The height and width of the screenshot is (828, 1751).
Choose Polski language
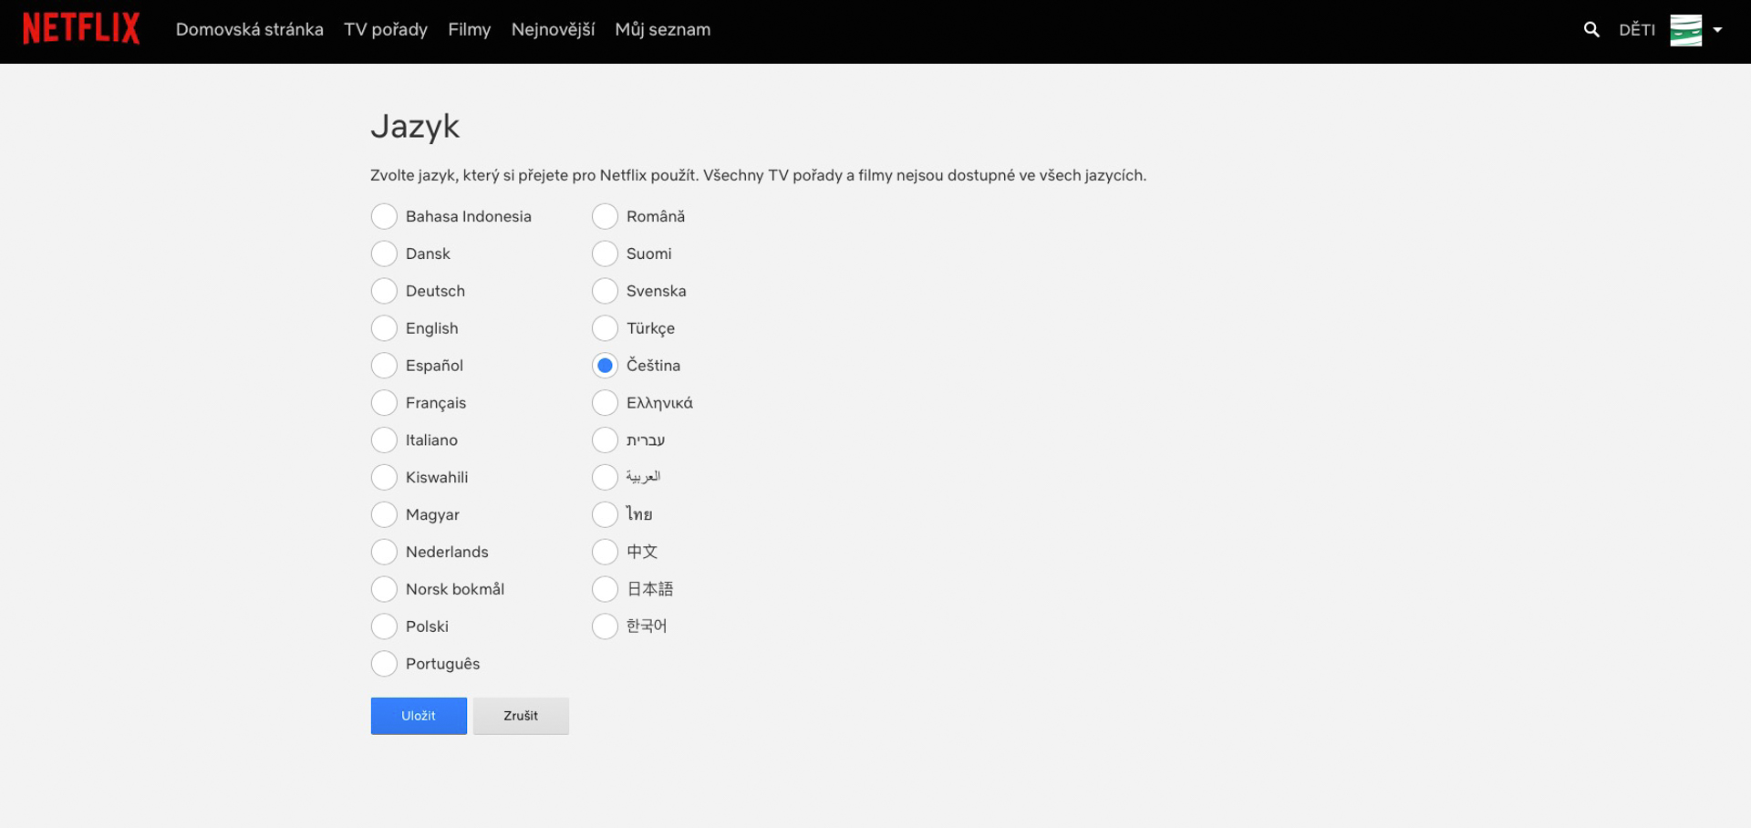[384, 627]
